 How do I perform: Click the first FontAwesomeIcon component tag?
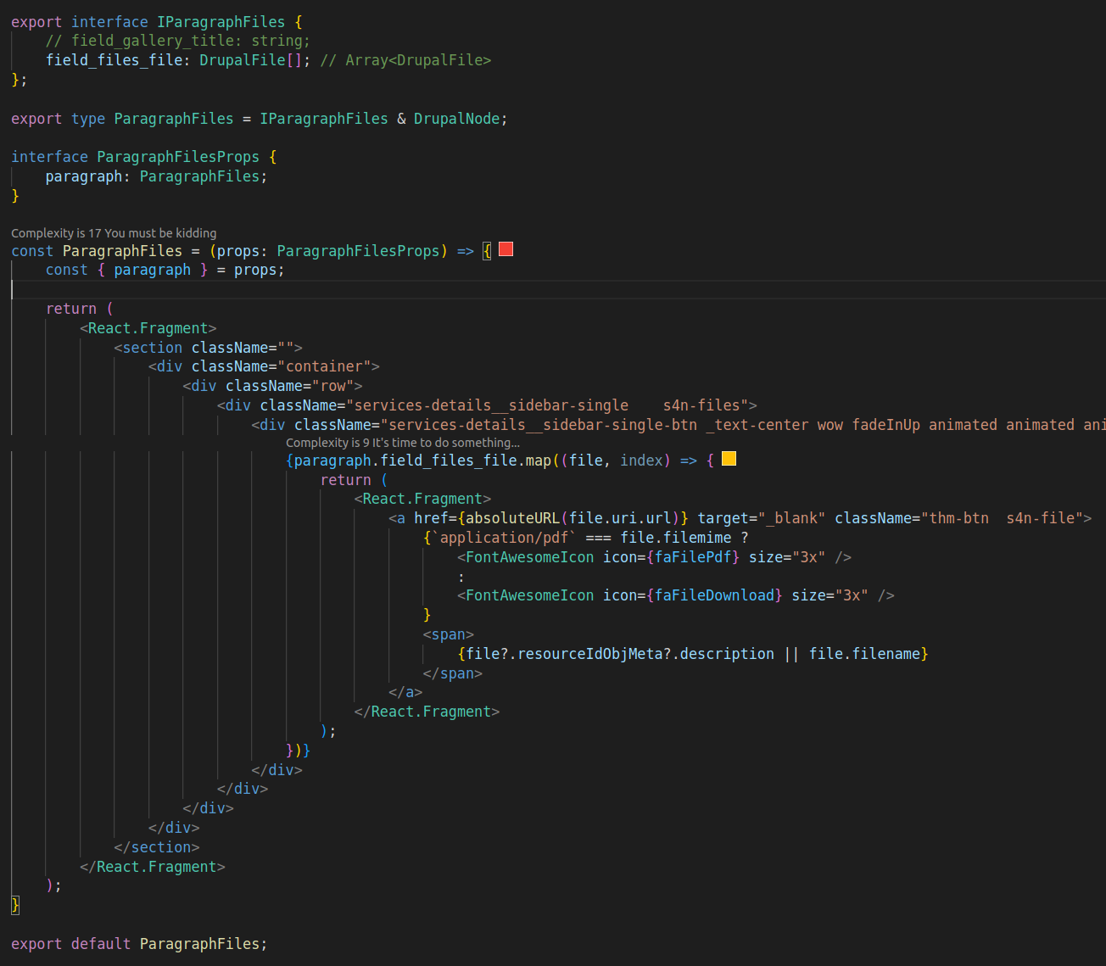528,556
